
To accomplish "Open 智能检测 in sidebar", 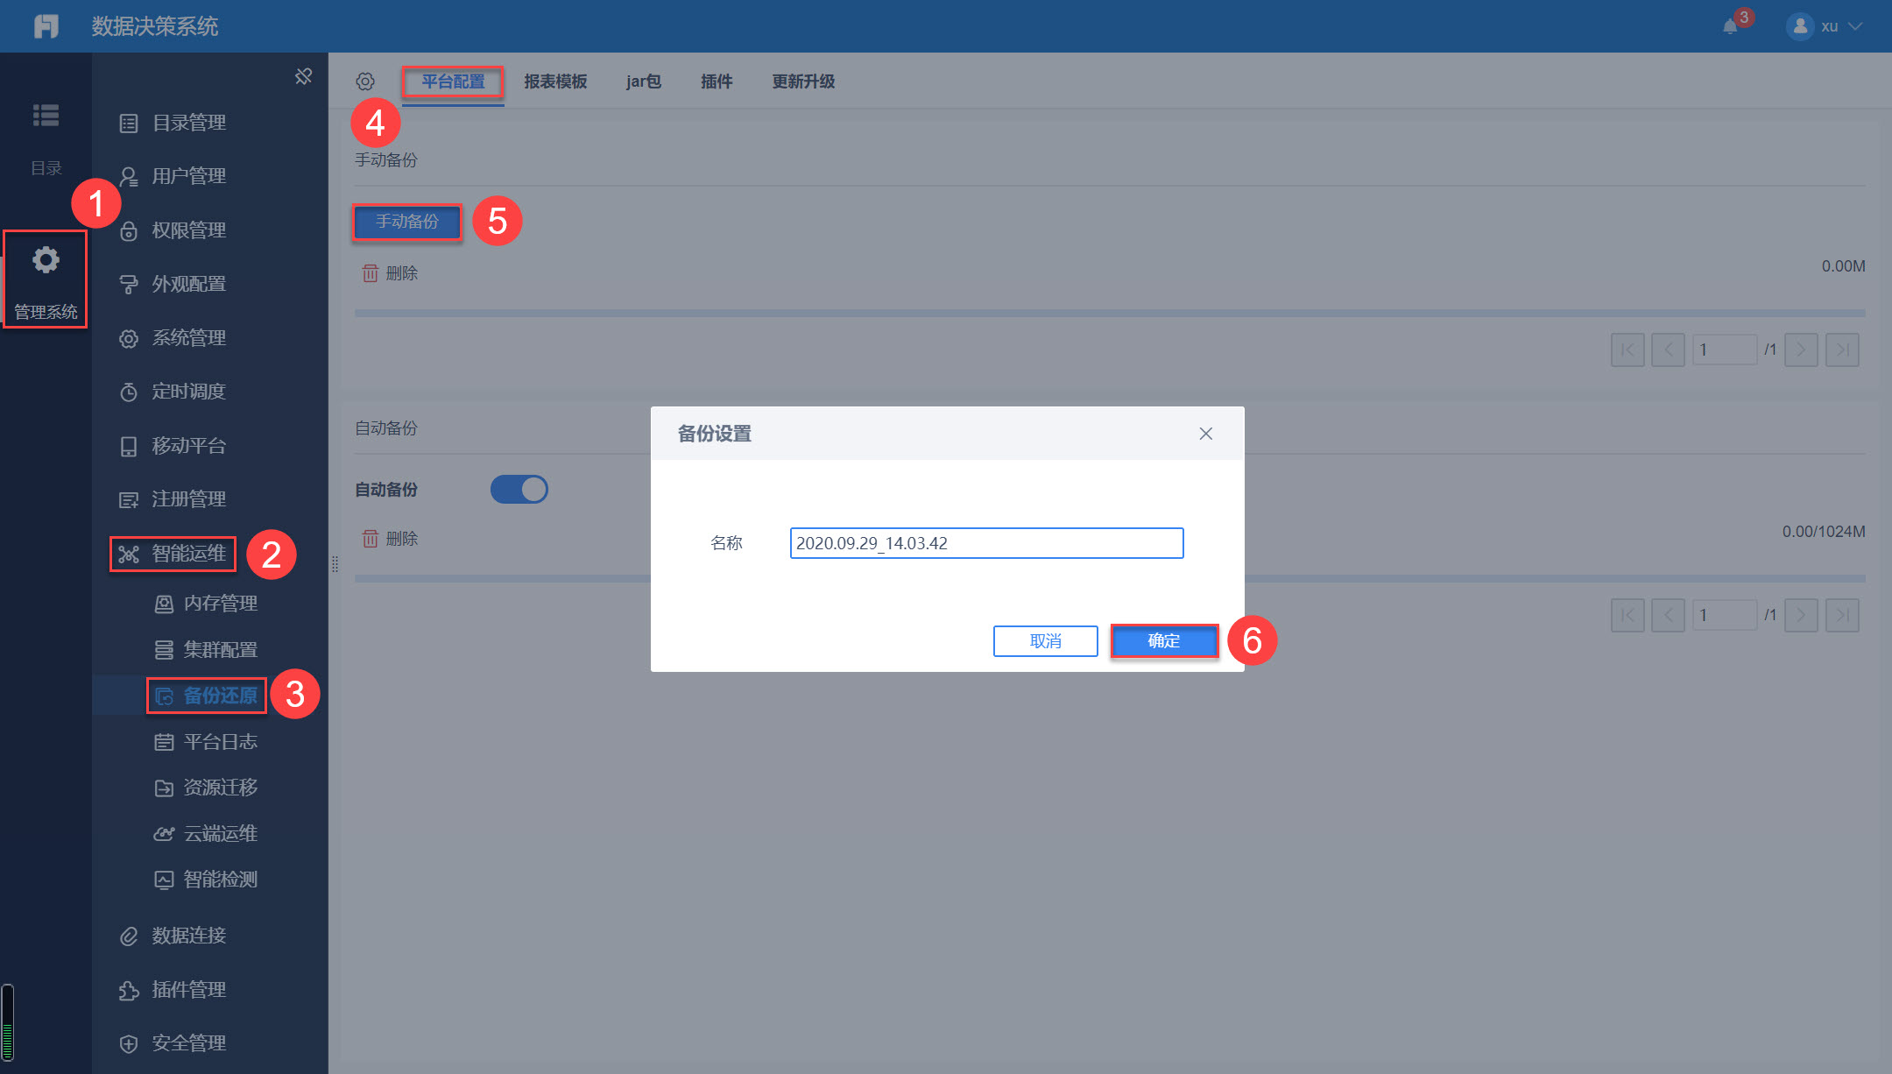I will pos(220,880).
